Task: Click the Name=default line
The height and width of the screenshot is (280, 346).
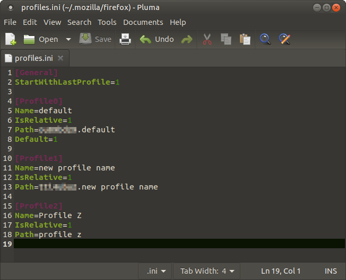Action: [44, 111]
